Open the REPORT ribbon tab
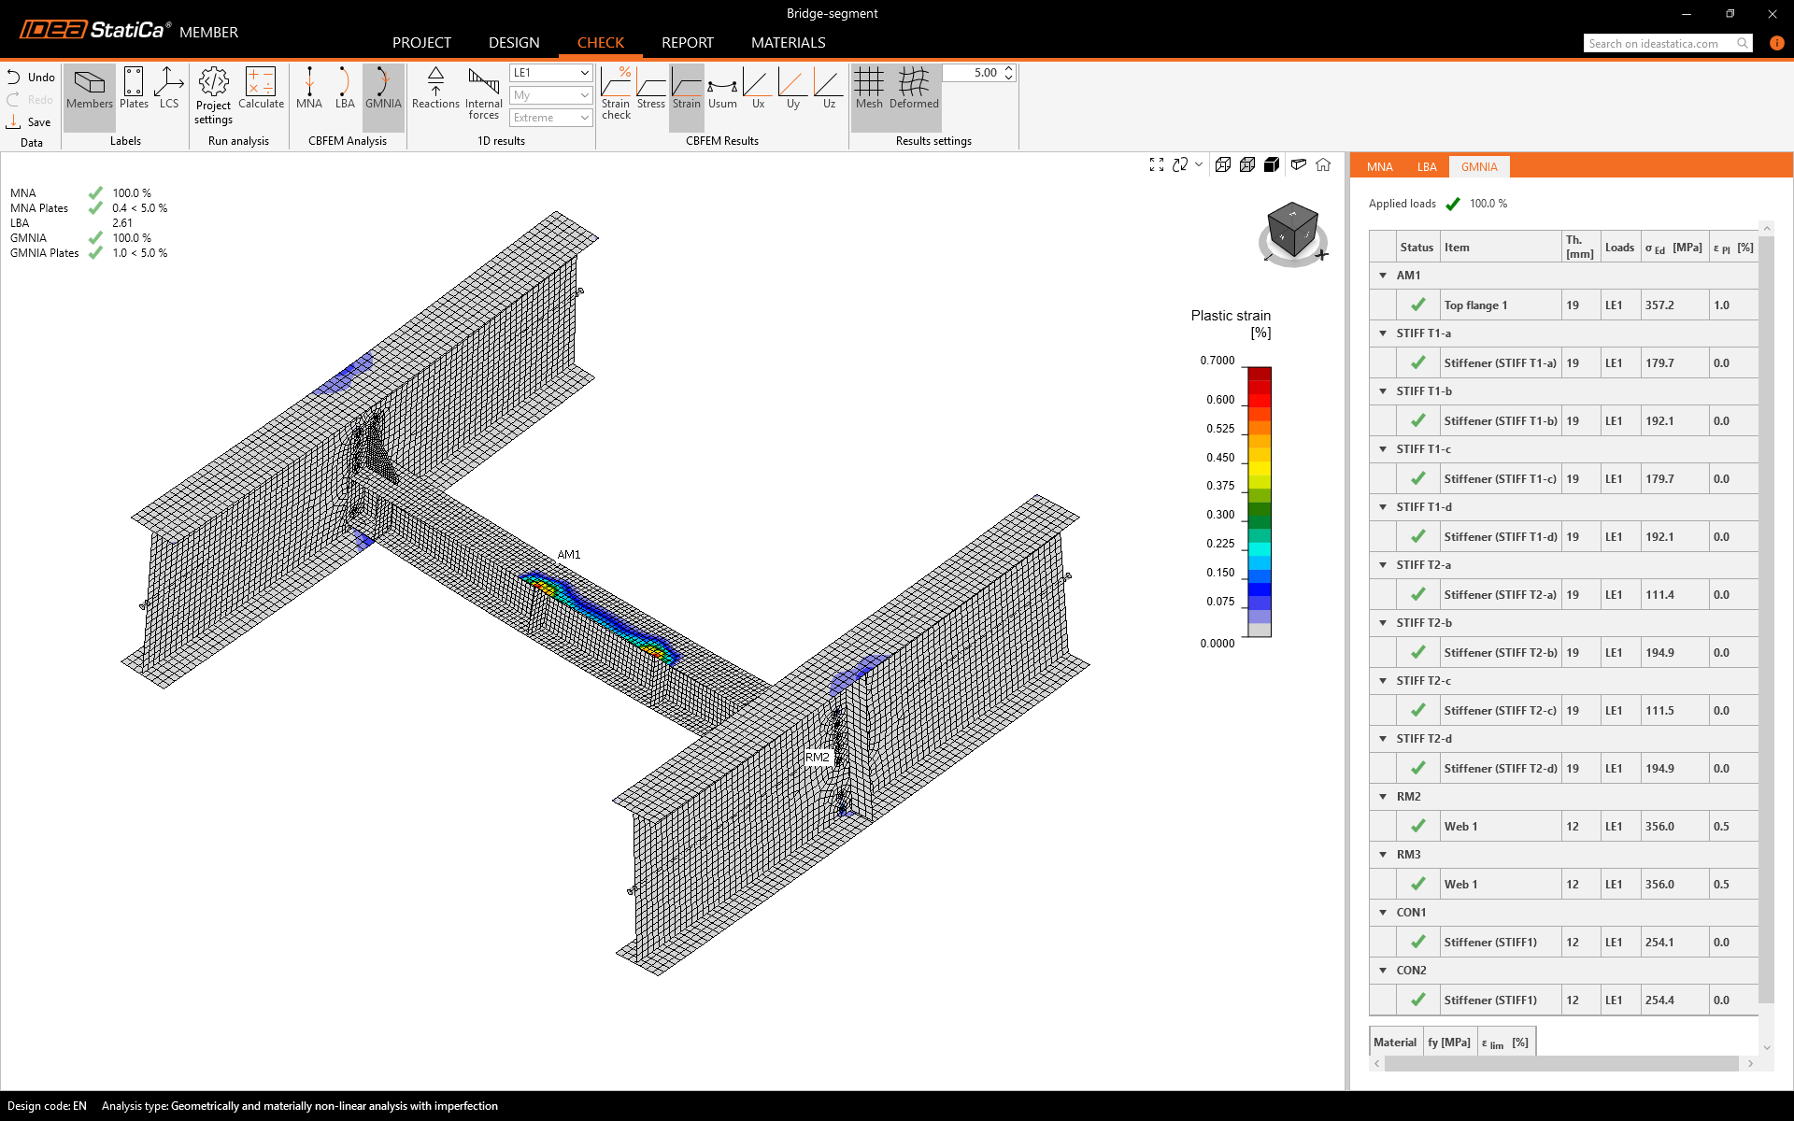 pos(687,43)
